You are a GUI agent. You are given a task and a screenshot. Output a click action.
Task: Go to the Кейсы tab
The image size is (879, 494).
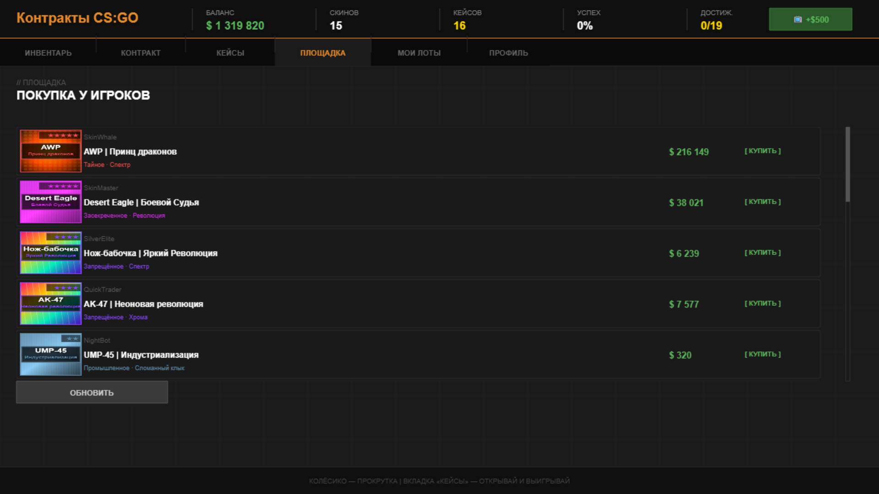click(230, 53)
